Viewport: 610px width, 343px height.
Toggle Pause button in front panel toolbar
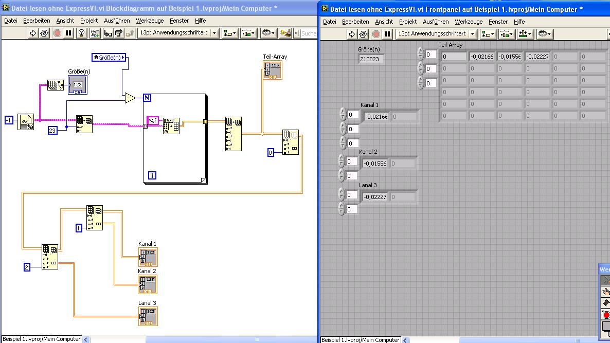coord(388,34)
